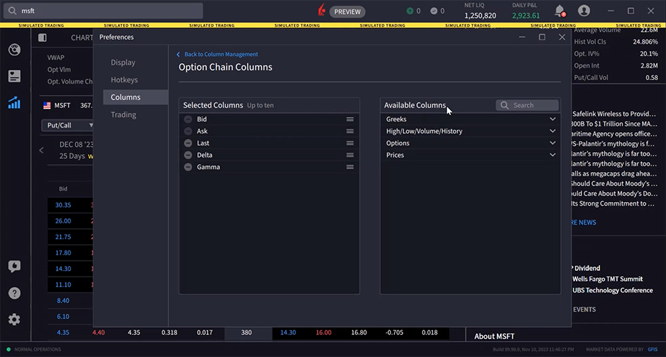Viewport: 666px width, 357px height.
Task: Click the Interactive Brokers logo icon
Action: pyautogui.click(x=322, y=10)
